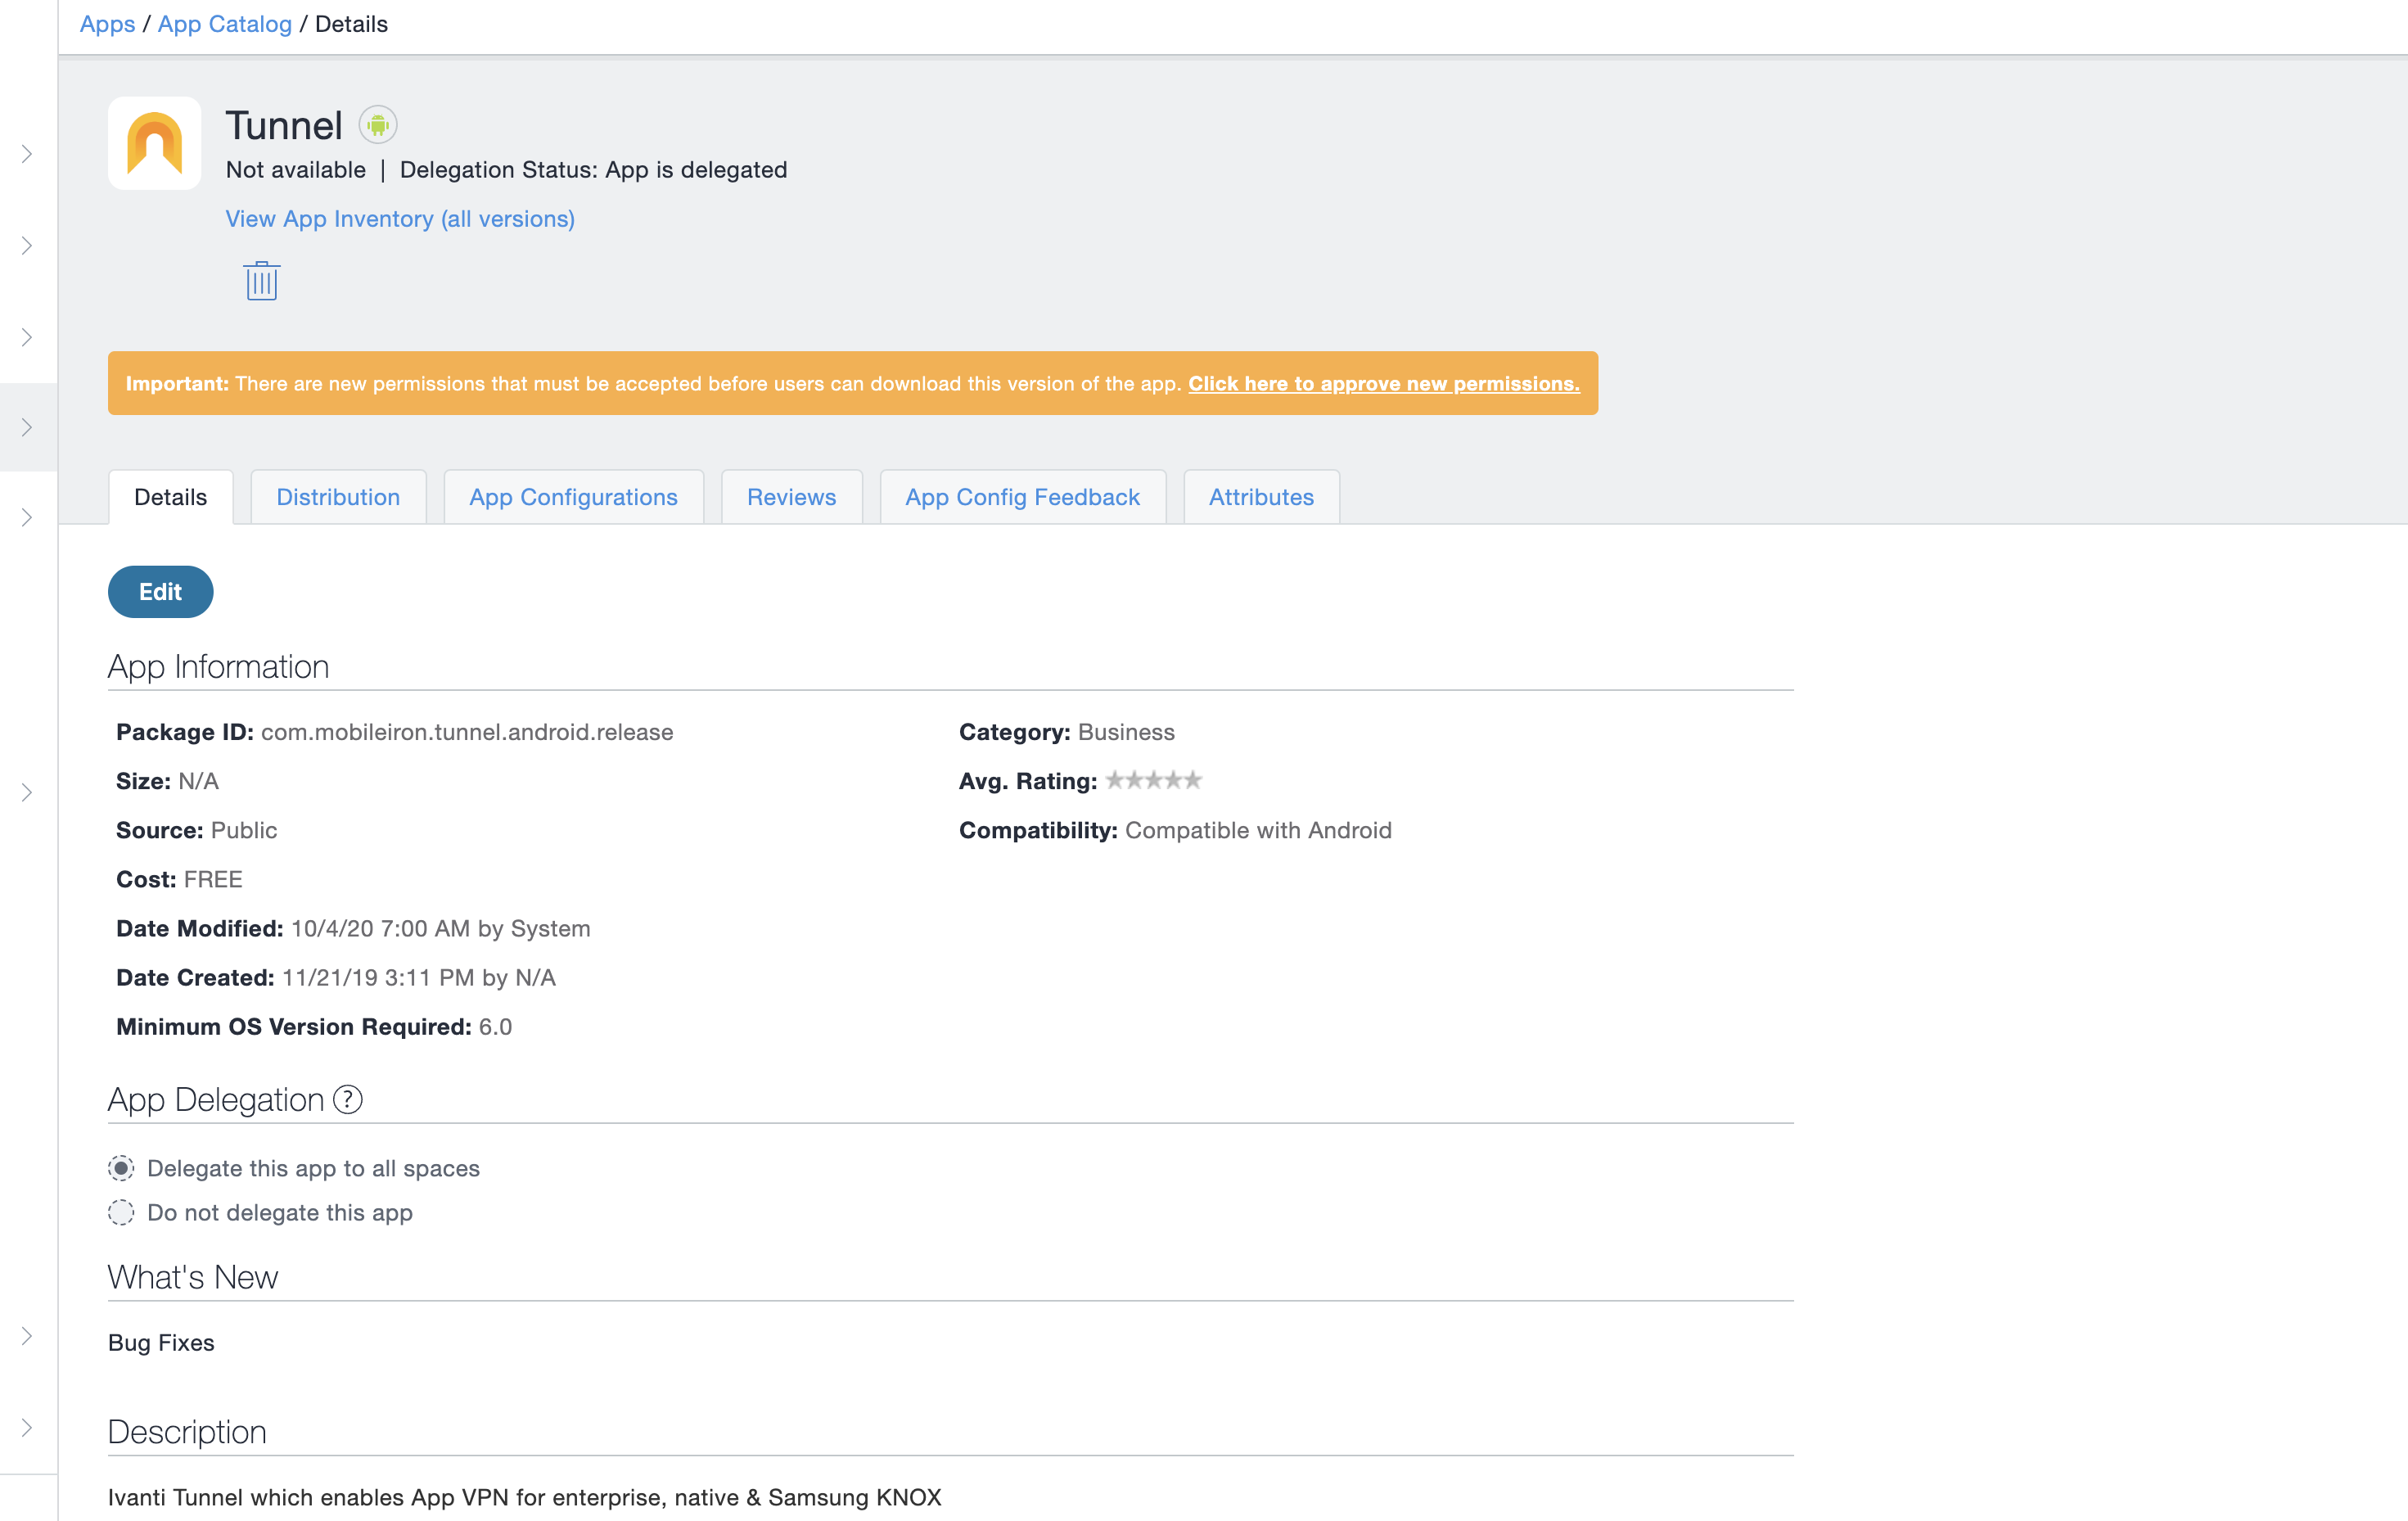Go back to Apps via breadcrumb

pos(107,23)
